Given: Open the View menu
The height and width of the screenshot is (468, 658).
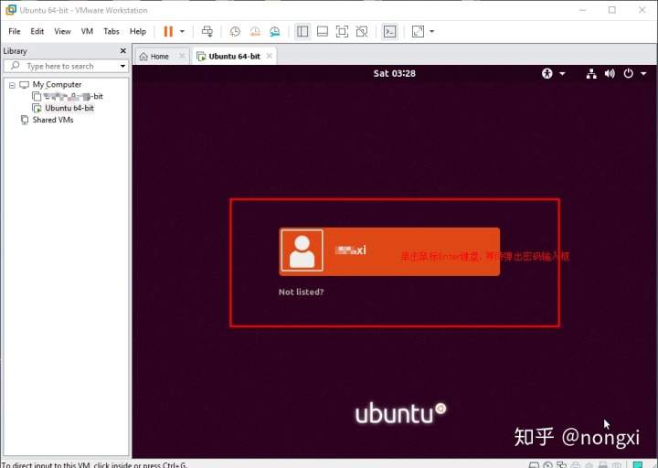Looking at the screenshot, I should click(62, 31).
